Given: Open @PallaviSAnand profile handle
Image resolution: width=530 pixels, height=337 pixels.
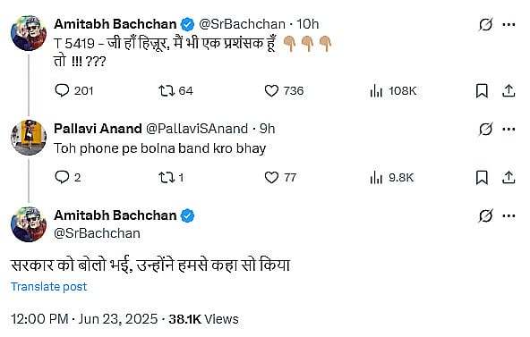Looking at the screenshot, I should (197, 129).
